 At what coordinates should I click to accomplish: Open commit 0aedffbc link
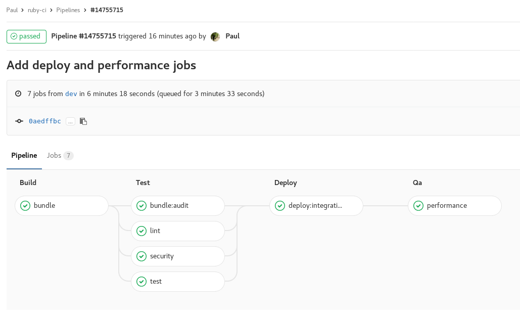[x=45, y=121]
